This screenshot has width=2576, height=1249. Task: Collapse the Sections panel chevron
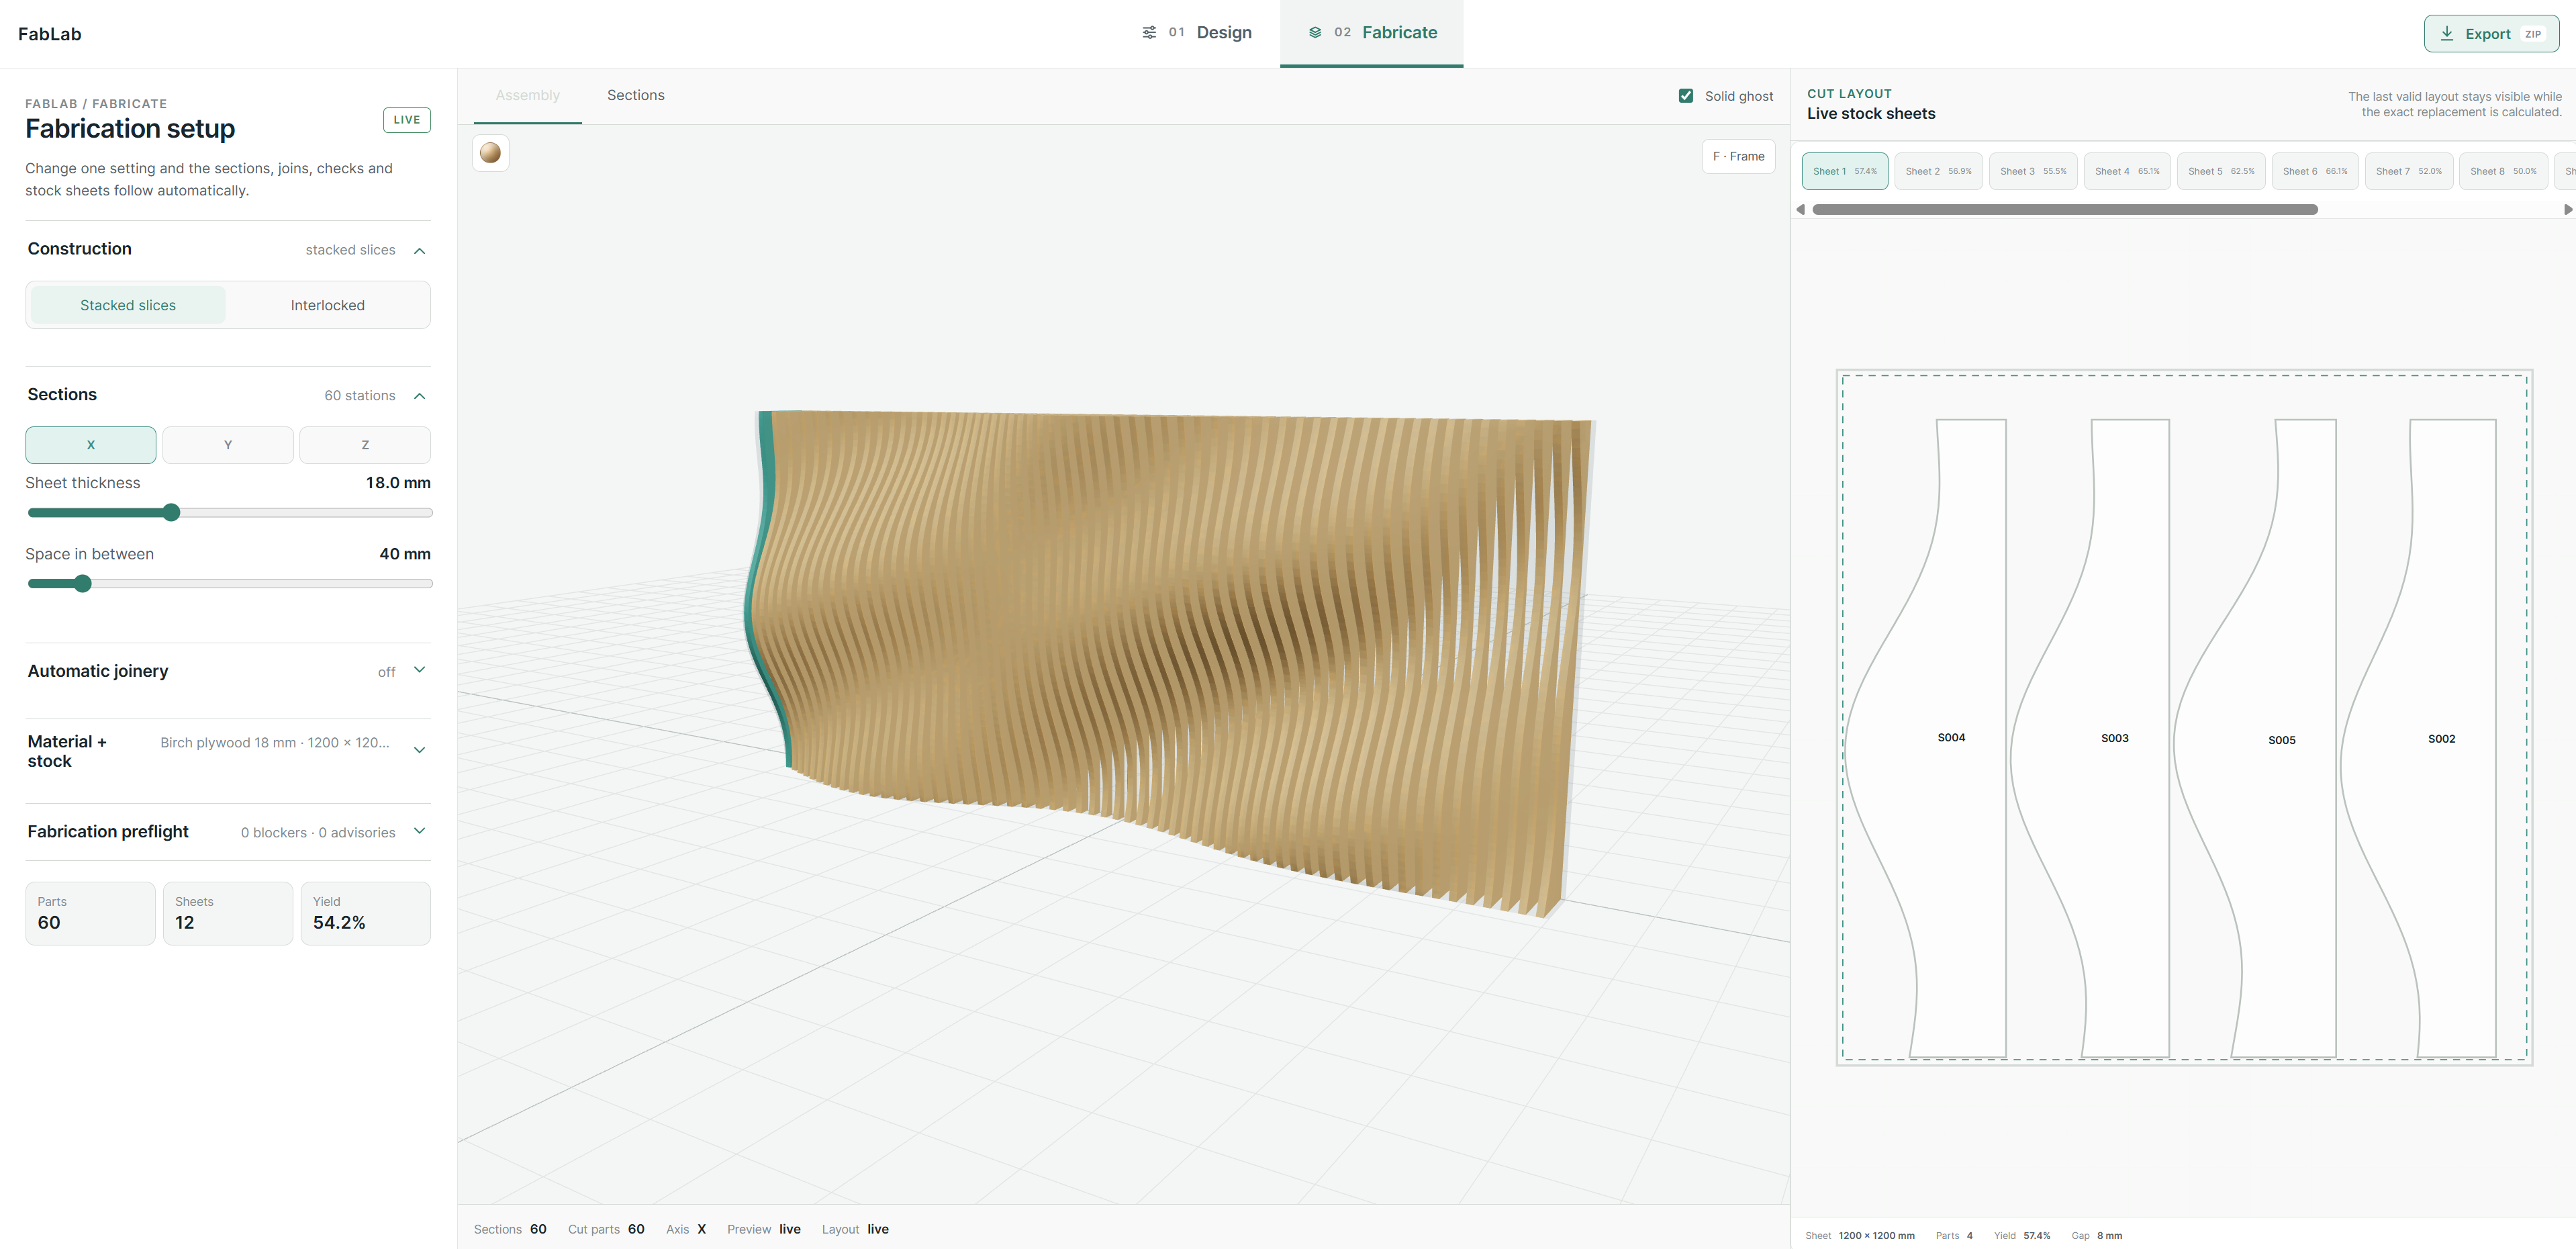tap(420, 396)
